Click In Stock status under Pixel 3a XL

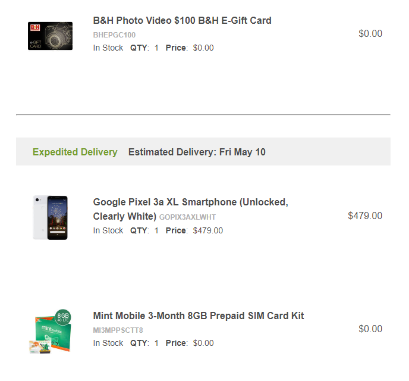[108, 230]
